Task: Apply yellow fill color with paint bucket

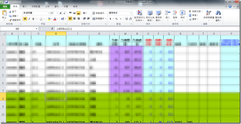Action: click(49, 19)
